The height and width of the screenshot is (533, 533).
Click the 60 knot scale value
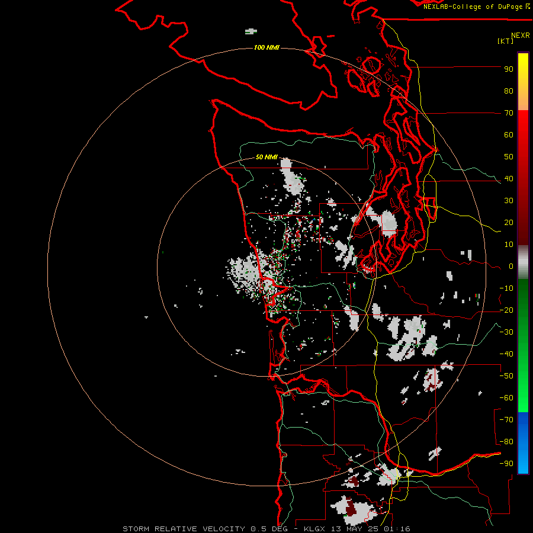pyautogui.click(x=509, y=135)
